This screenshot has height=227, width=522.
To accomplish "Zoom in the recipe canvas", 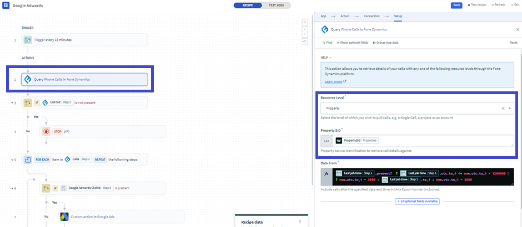I will coord(304,29).
